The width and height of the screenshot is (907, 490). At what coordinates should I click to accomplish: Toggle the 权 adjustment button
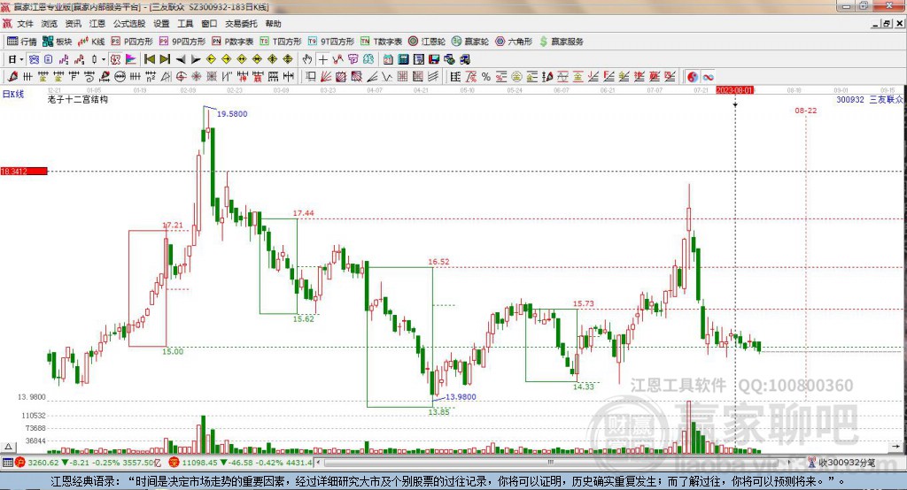point(116,59)
